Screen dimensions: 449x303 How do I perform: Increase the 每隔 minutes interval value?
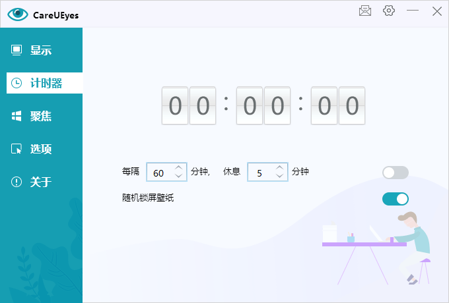point(179,168)
